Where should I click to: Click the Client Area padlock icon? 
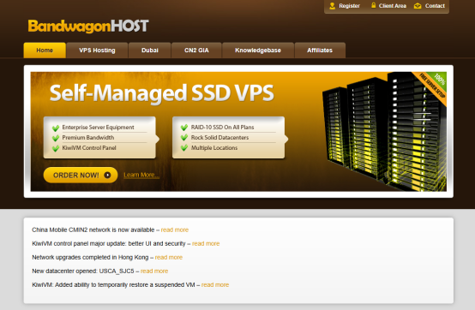coord(374,5)
